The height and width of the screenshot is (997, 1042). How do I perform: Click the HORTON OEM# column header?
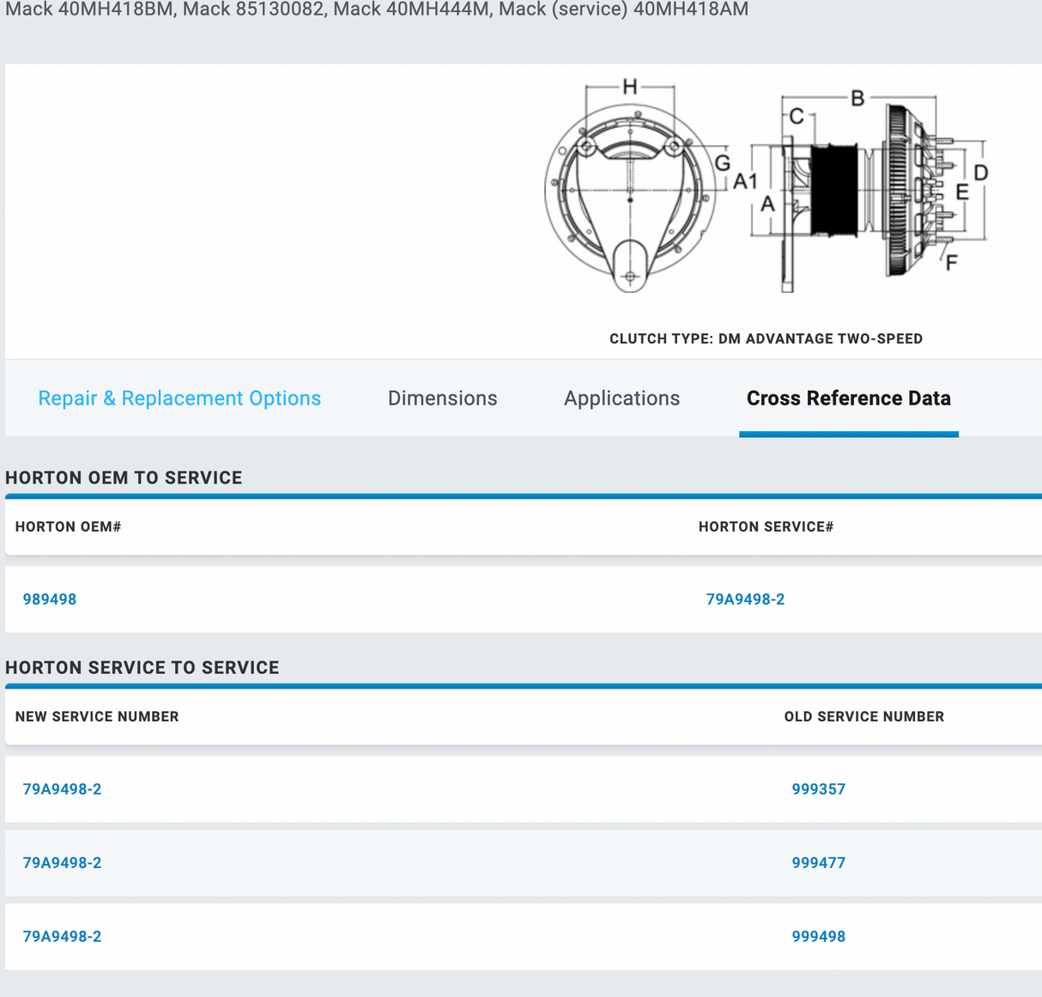coord(68,527)
